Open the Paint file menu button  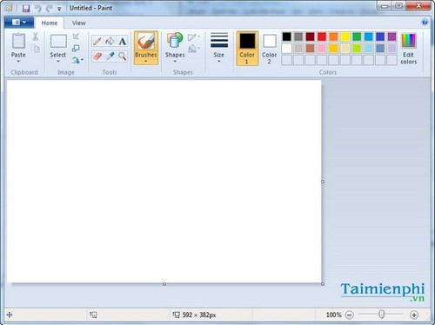point(19,23)
